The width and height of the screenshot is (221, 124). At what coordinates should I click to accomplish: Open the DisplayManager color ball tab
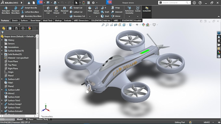[30, 28]
